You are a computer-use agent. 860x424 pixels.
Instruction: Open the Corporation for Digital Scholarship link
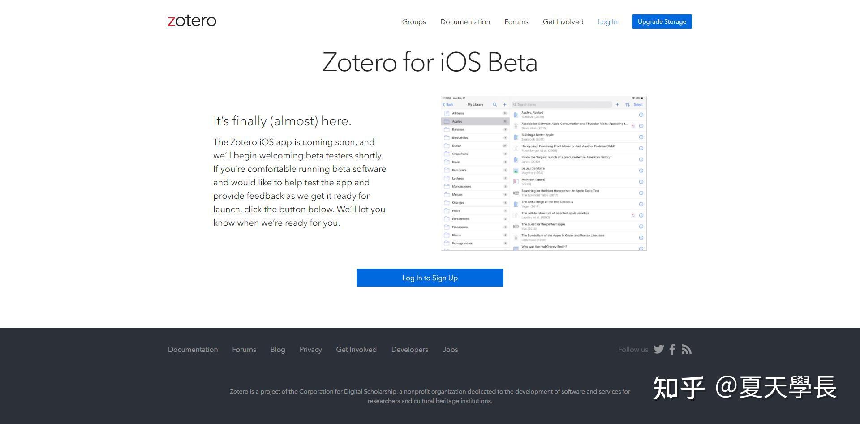pyautogui.click(x=347, y=391)
